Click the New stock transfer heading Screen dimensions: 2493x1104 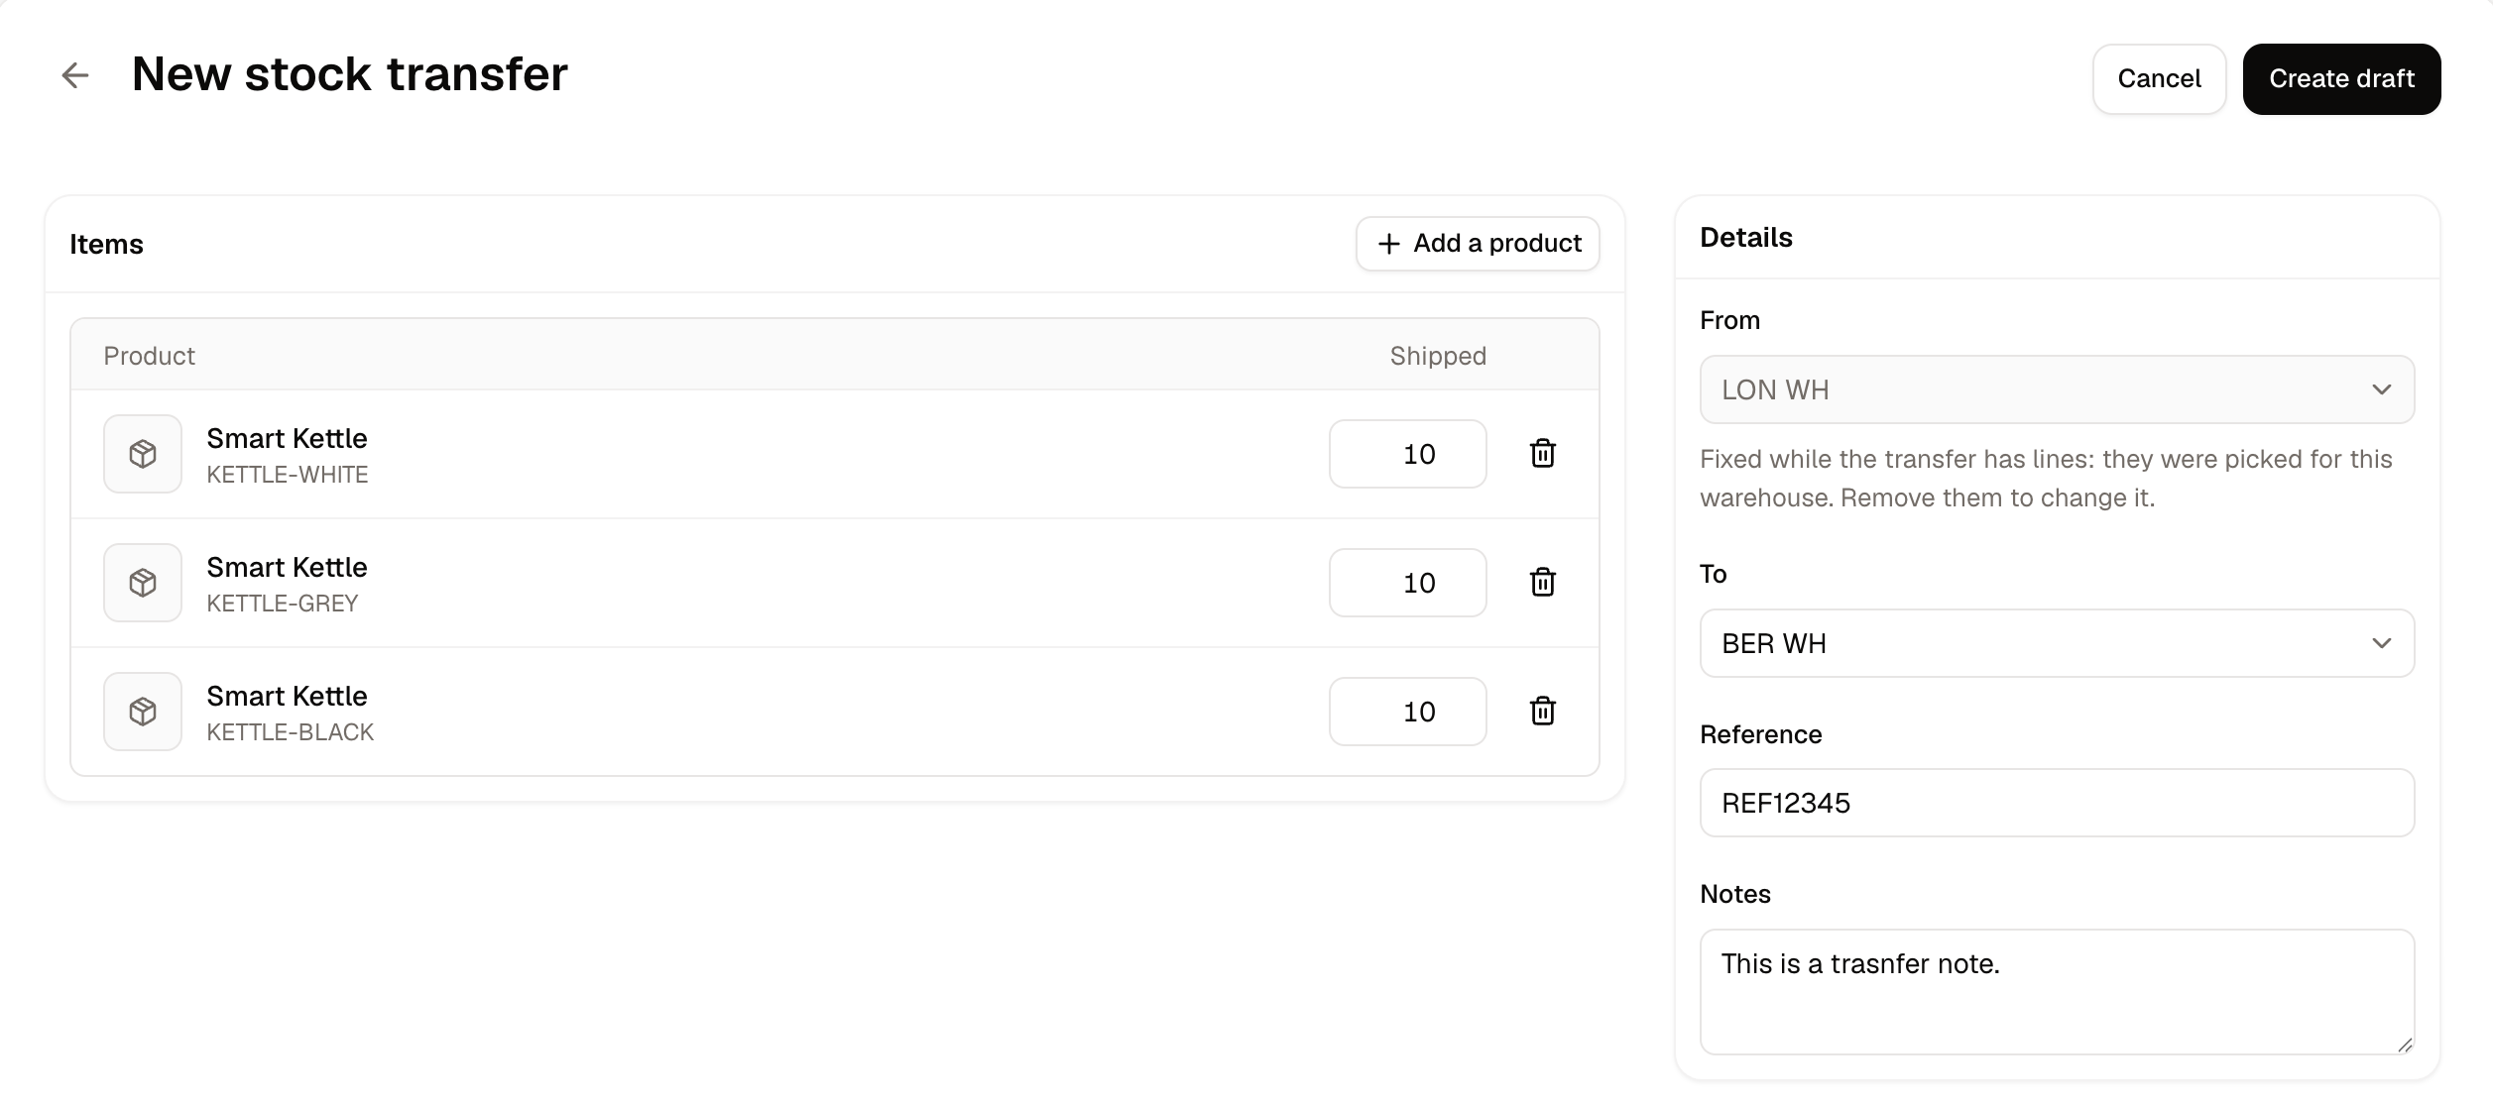350,74
